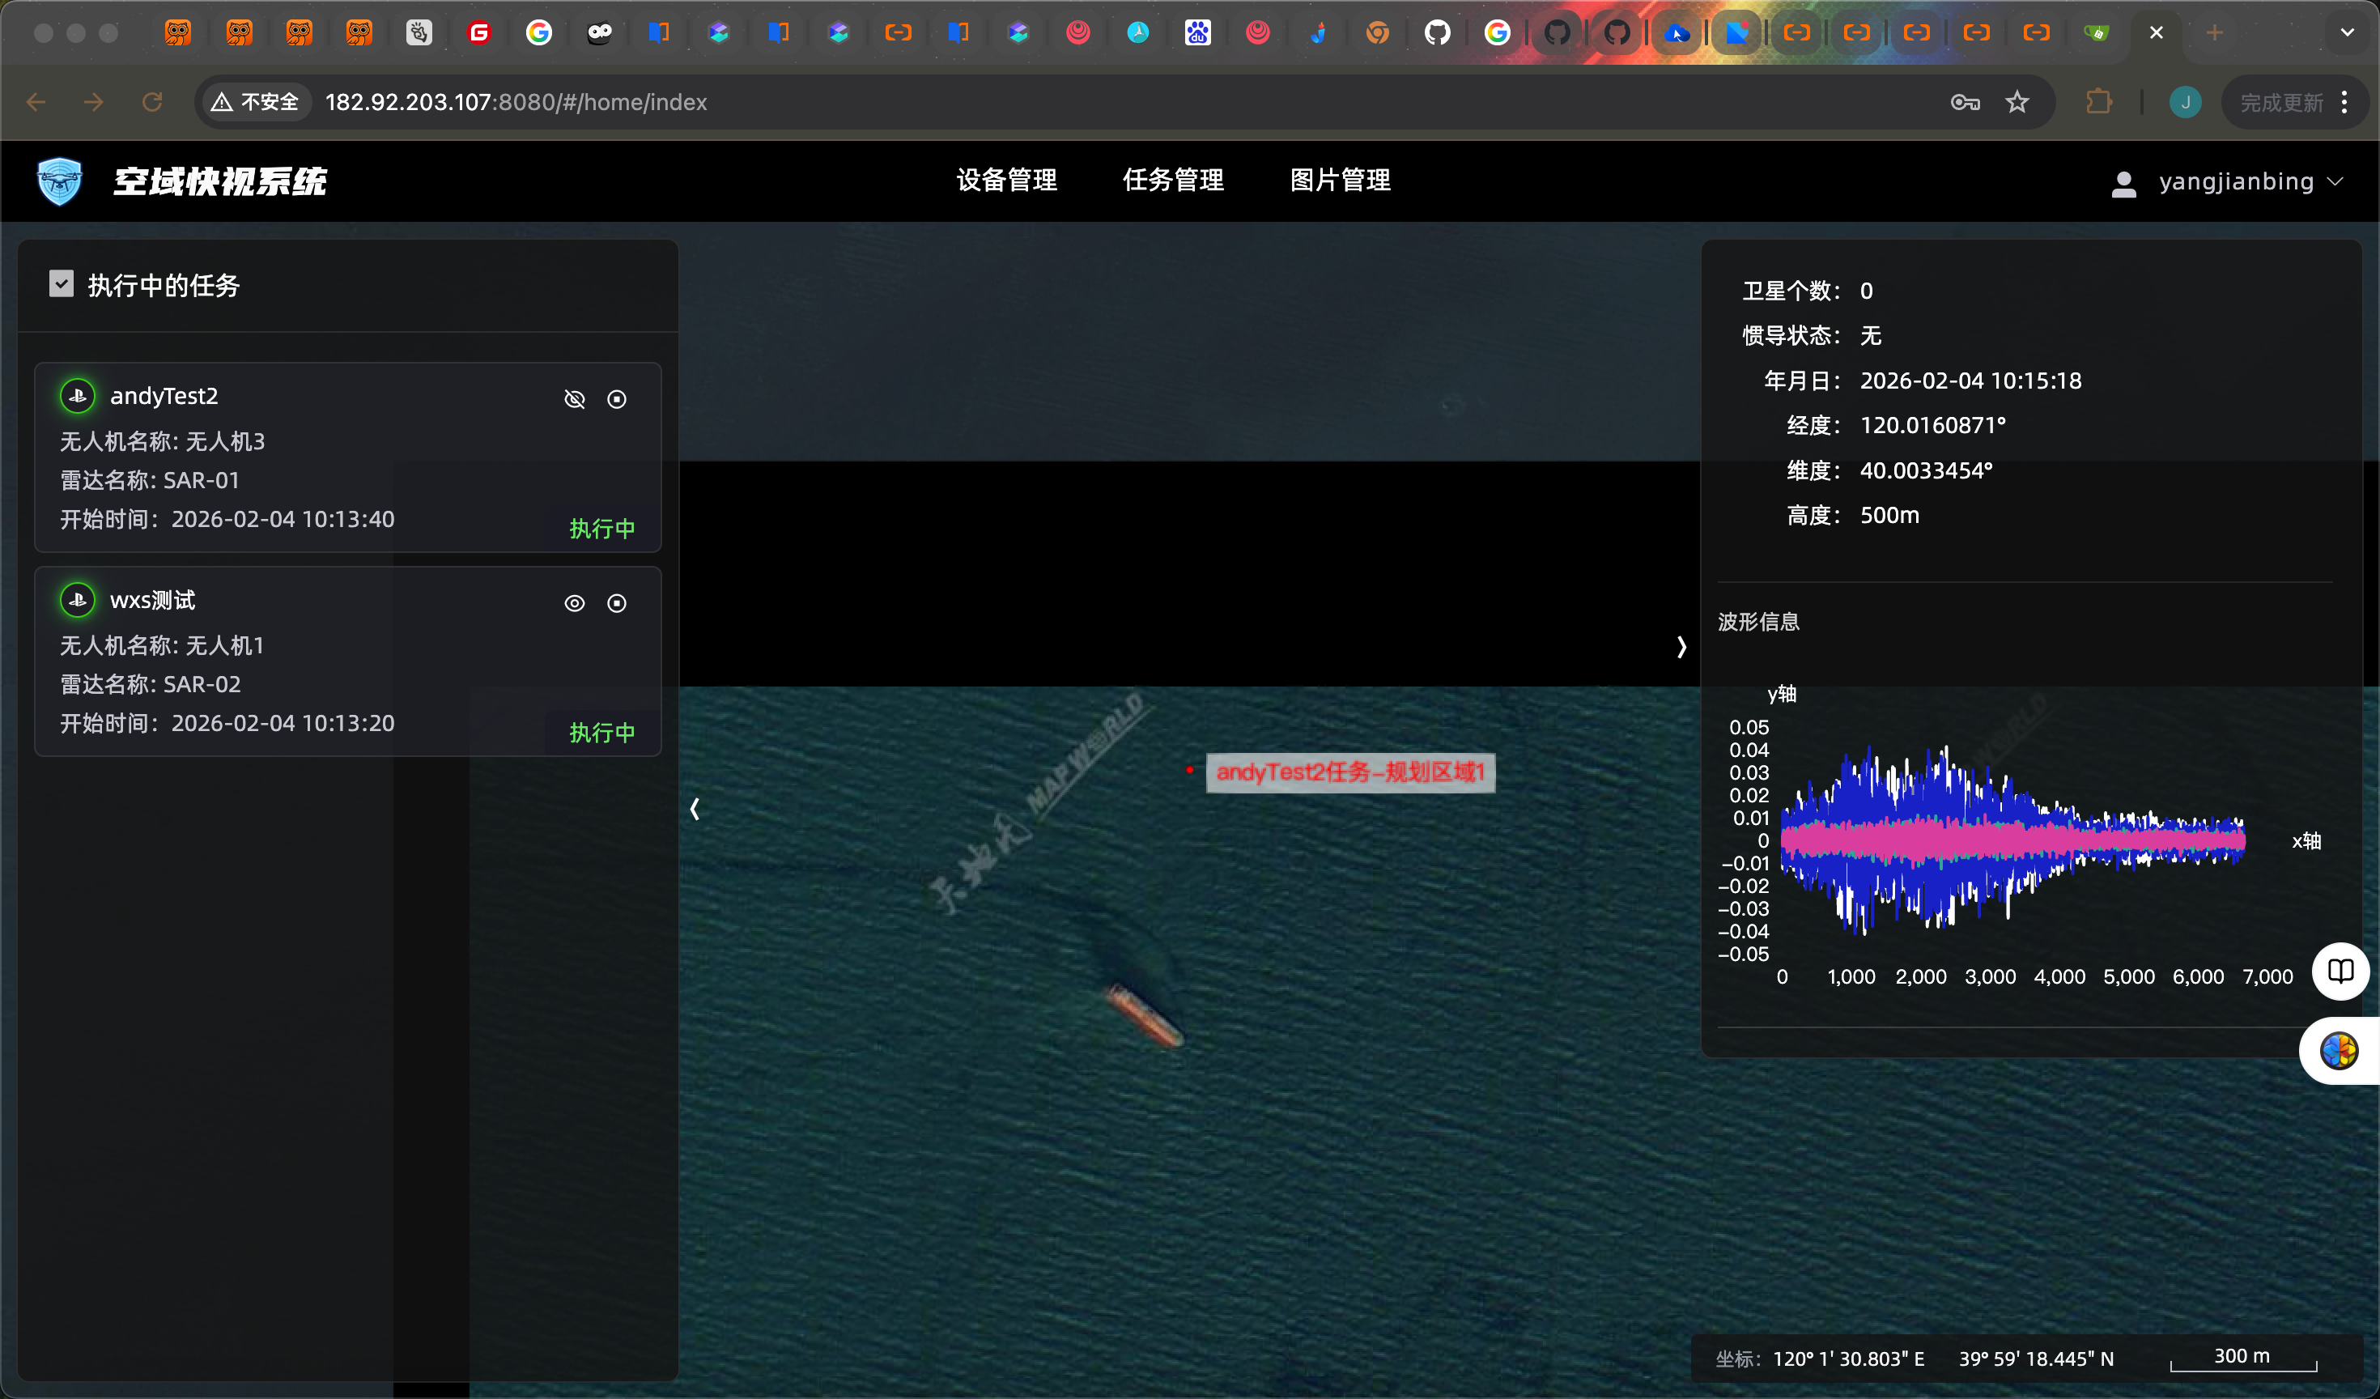Open the 设备管理 menu
Viewport: 2380px width, 1399px height.
1005,181
